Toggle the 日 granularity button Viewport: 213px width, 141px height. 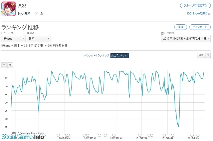(x=207, y=55)
